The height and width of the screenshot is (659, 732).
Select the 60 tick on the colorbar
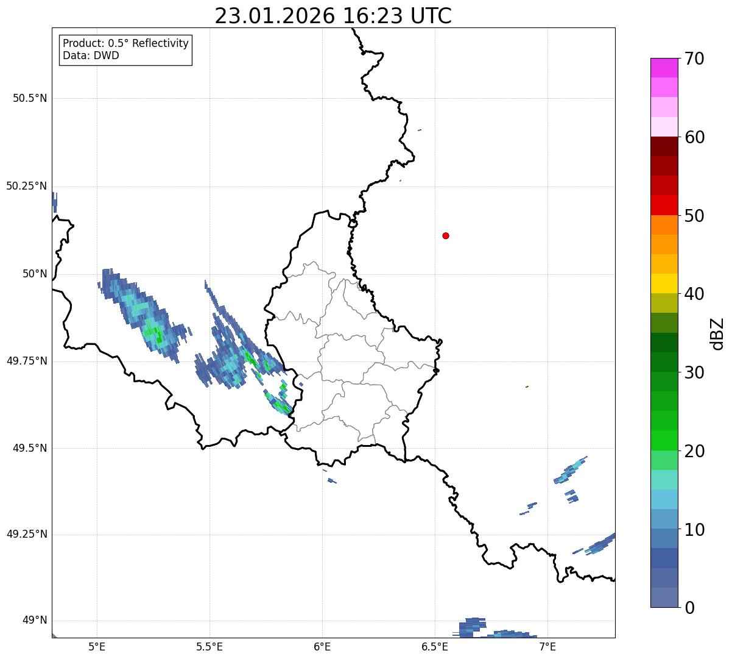694,137
